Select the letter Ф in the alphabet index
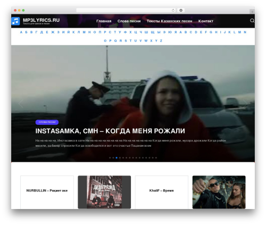Viewport: 266px width, 225px height. pyautogui.click(x=125, y=32)
